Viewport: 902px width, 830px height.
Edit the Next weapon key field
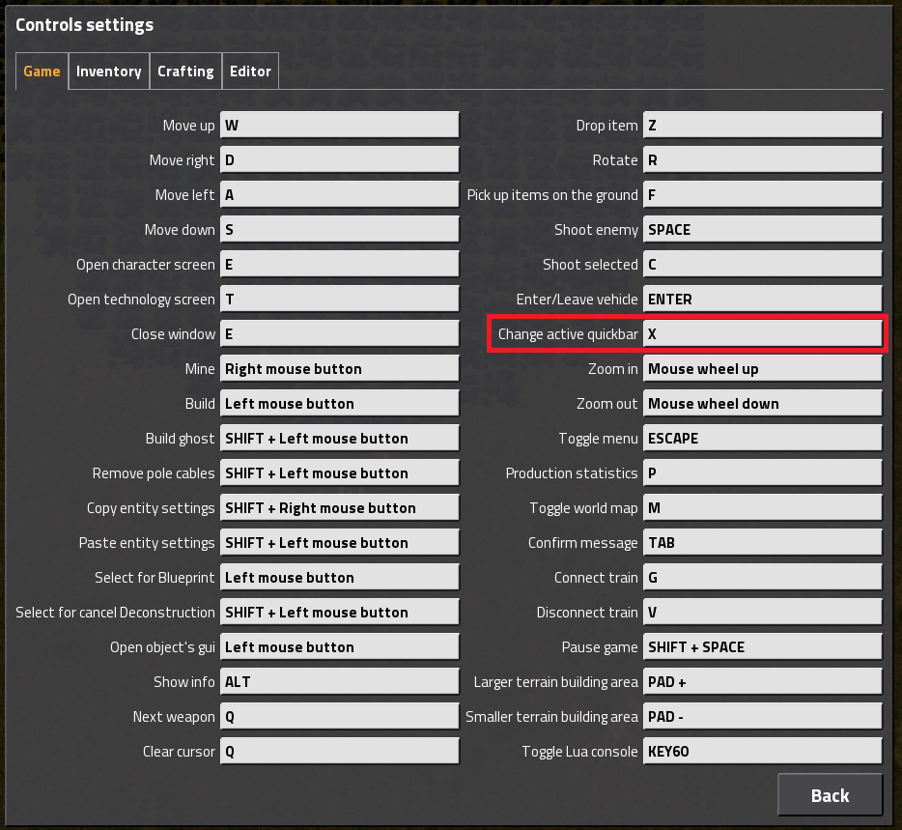(x=339, y=717)
